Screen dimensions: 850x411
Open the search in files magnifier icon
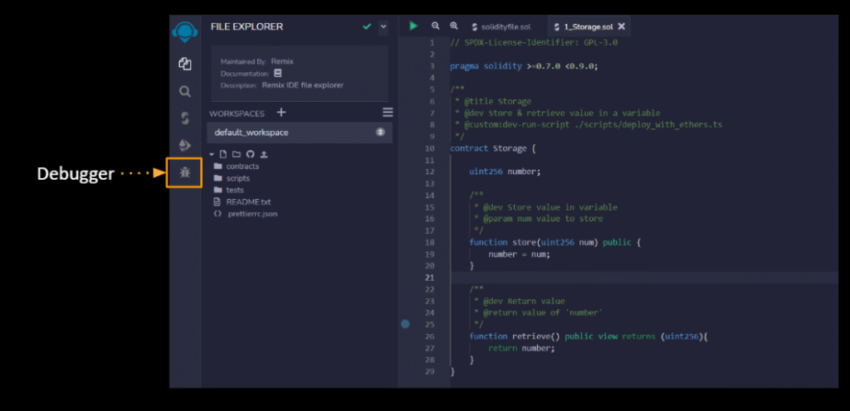pyautogui.click(x=185, y=91)
